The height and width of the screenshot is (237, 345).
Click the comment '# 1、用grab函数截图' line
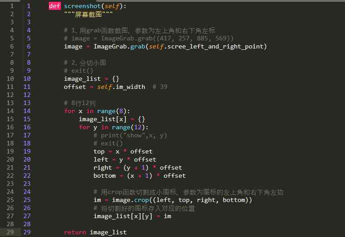[x=139, y=31]
